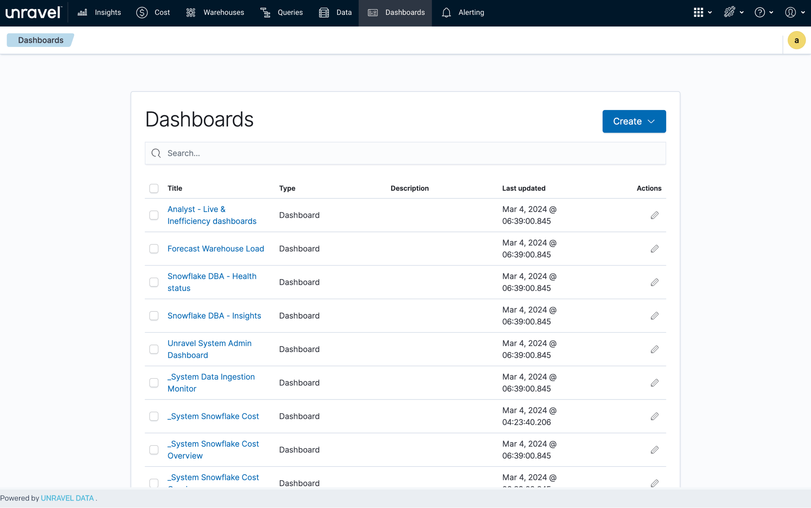Click the edit pencil for Forecast Warehouse Load
The image size is (811, 508).
pyautogui.click(x=654, y=249)
